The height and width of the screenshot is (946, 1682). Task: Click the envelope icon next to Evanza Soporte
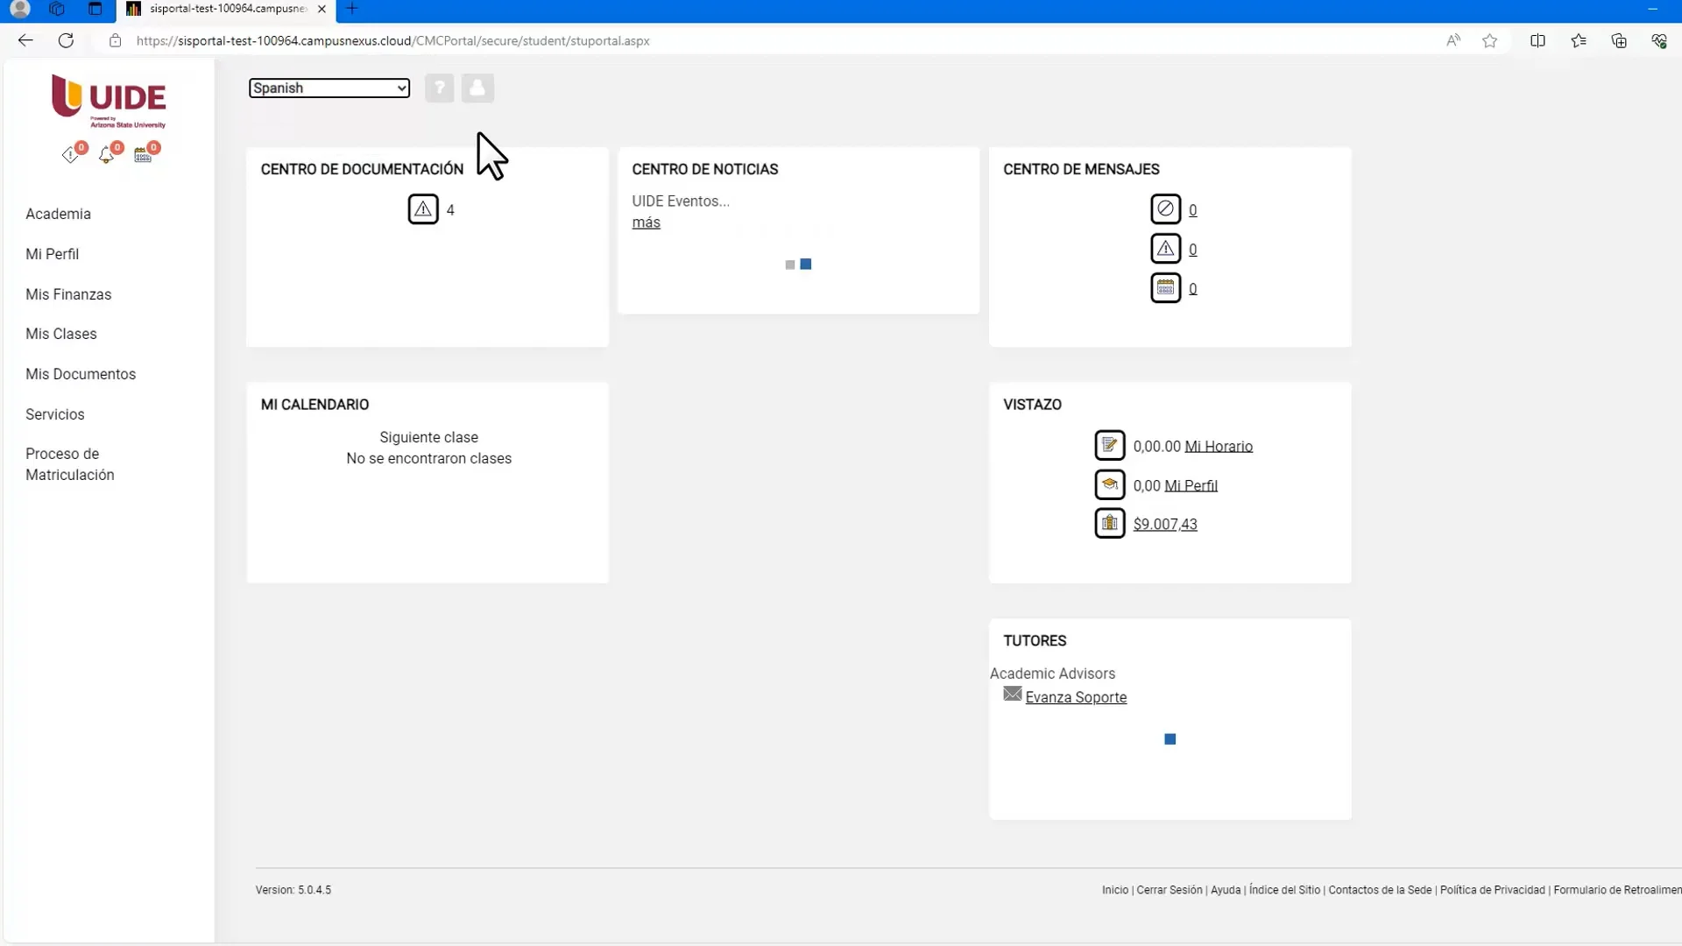[x=1013, y=695]
